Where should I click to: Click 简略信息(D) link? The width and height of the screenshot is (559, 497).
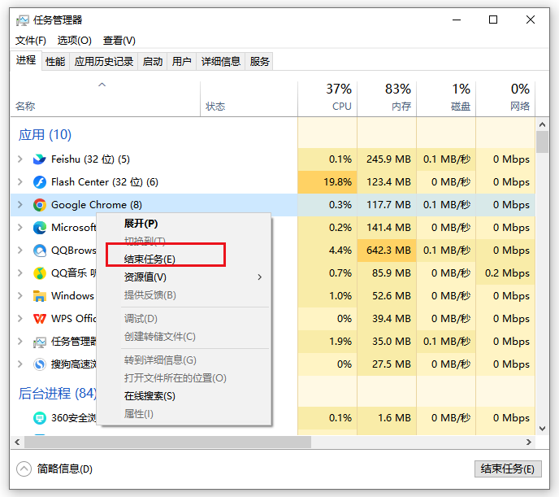[x=64, y=469]
